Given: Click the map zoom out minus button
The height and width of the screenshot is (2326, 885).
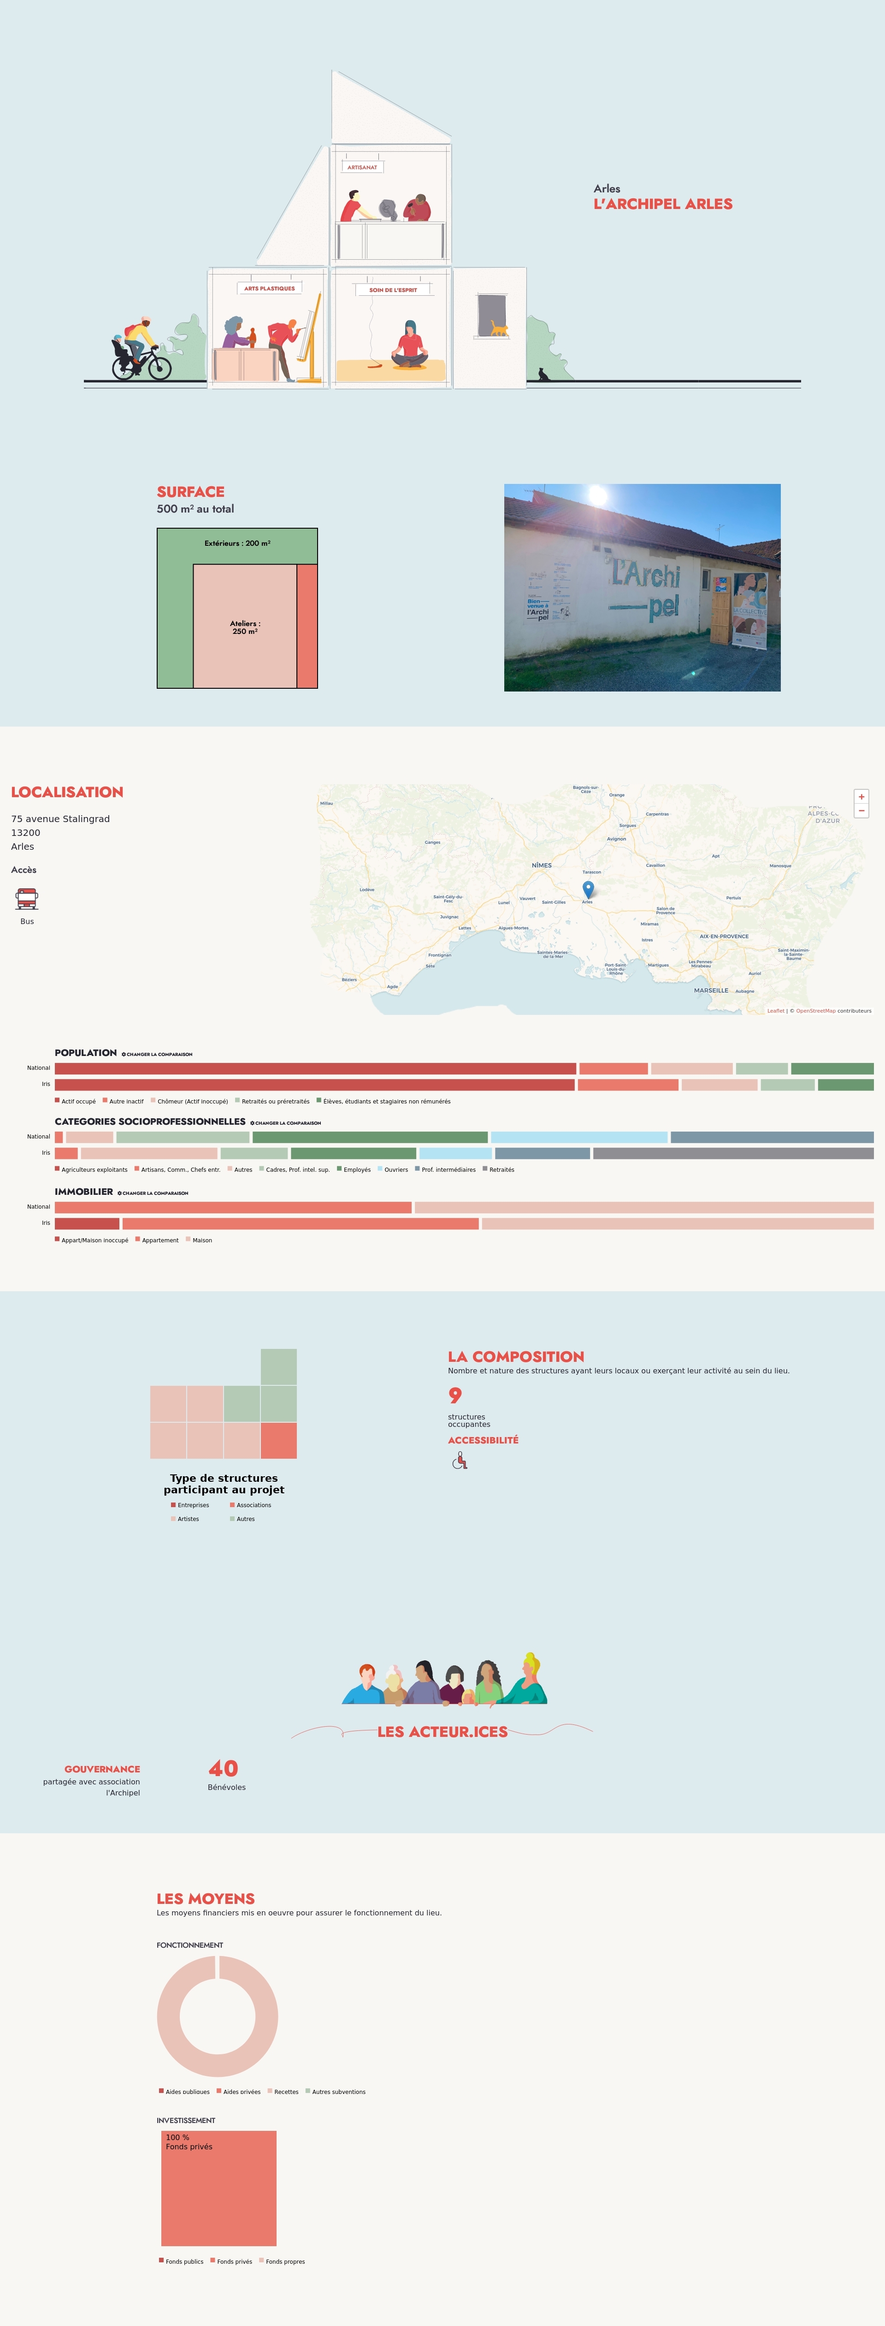Looking at the screenshot, I should click(x=861, y=811).
